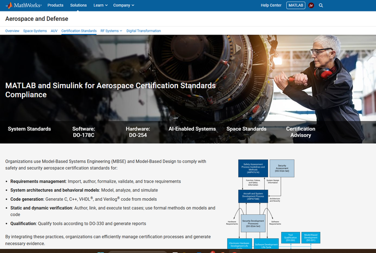Click the MathWorks logo

23,5
